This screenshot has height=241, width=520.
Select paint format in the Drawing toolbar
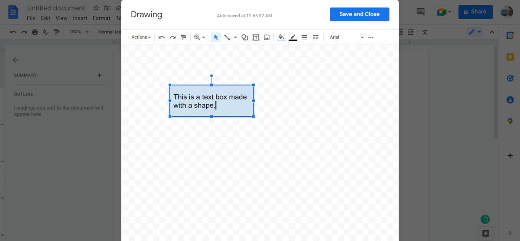183,37
